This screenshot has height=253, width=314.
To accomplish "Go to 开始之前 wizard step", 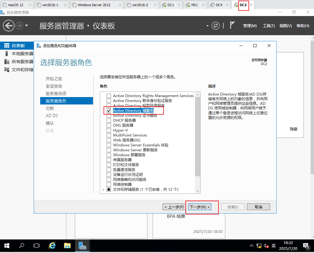I will [x=54, y=79].
